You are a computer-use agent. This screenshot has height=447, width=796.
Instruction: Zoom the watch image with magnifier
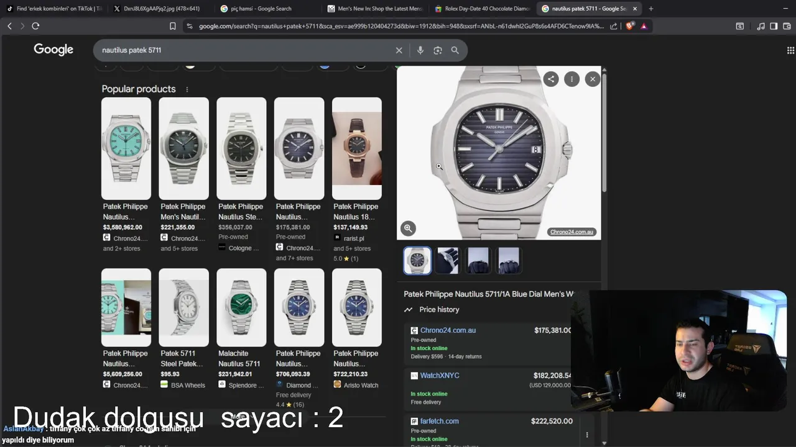[x=408, y=228]
